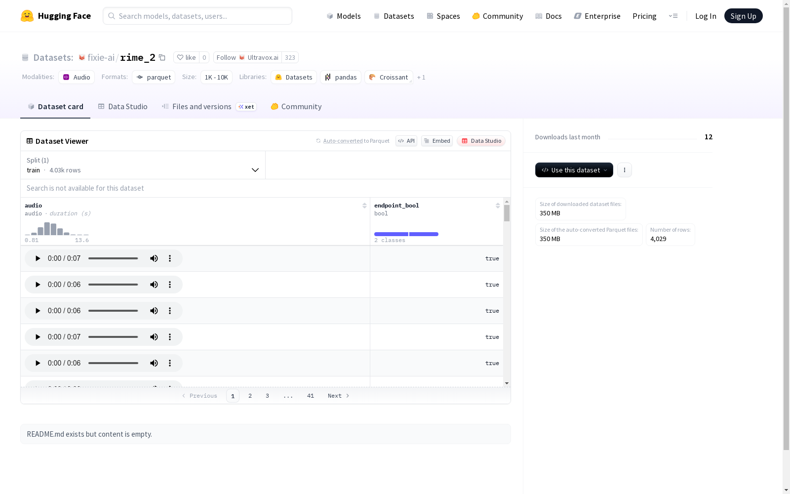Mute the first row audio player
The image size is (790, 494).
(x=154, y=258)
